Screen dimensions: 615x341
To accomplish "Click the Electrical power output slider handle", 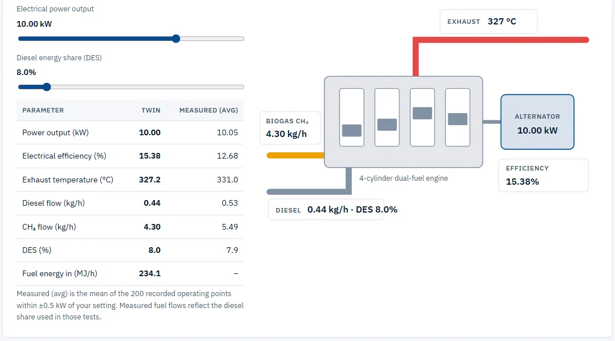I will [x=176, y=39].
